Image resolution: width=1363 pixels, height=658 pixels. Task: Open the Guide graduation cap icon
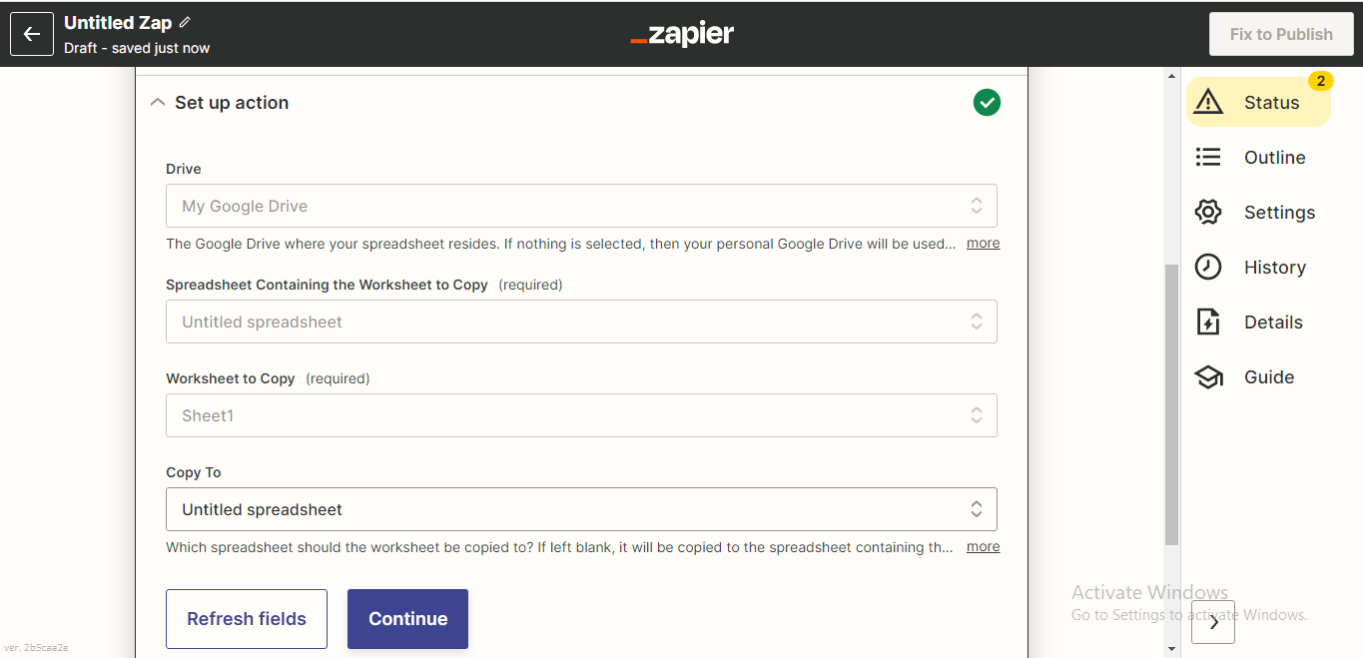point(1208,376)
